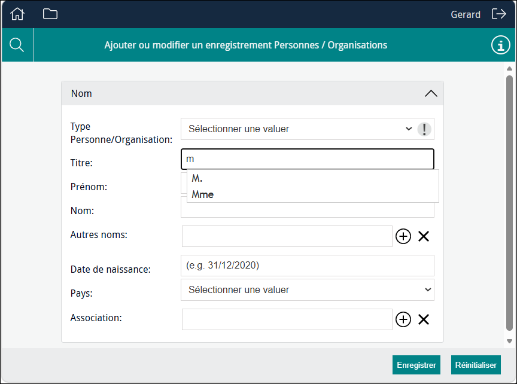
Task: Click the 'Nom' section header title
Action: point(81,94)
